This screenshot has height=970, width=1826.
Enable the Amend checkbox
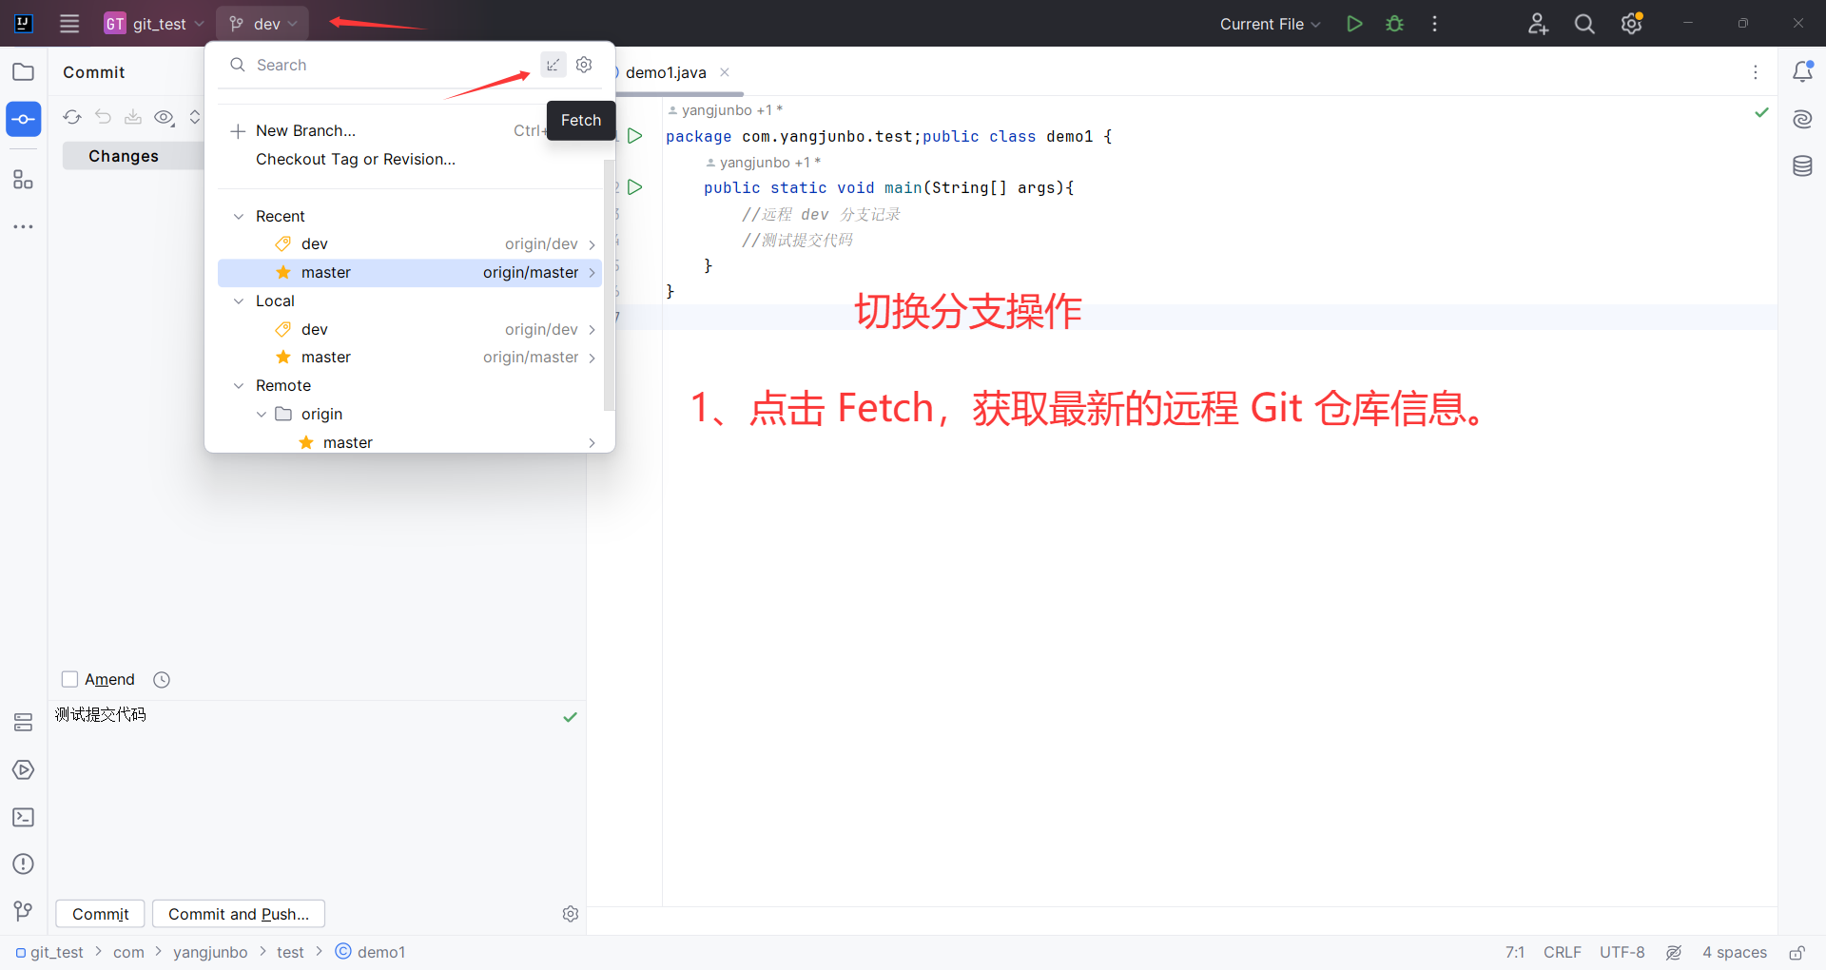(69, 679)
